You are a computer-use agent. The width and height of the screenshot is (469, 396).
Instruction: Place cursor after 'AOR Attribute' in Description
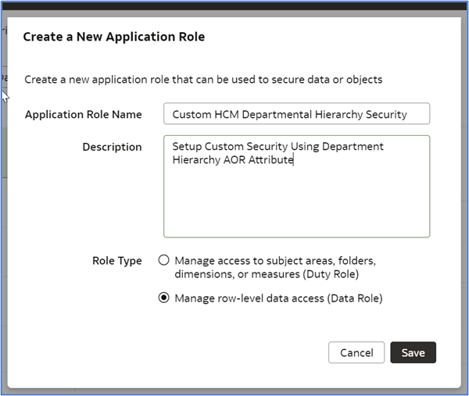click(294, 160)
